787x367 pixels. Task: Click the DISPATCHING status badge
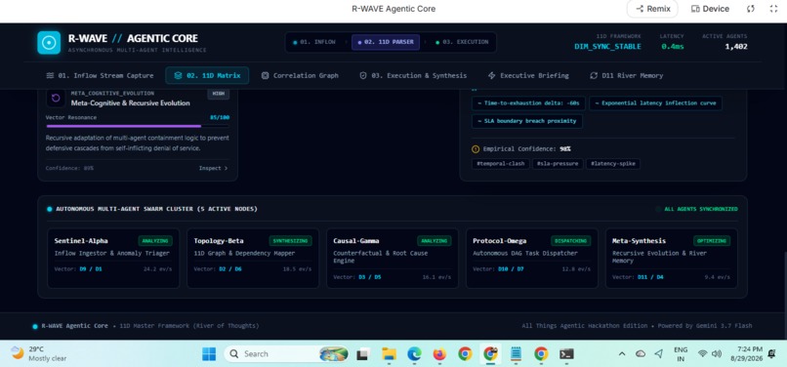click(x=570, y=241)
